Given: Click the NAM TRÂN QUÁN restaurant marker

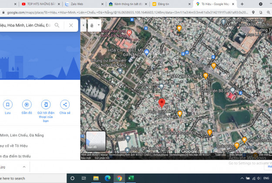Looking at the screenshot, I should pyautogui.click(x=205, y=76).
